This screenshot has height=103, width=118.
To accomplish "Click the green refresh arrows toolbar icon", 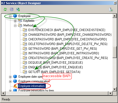I will pyautogui.click(x=5, y=9).
